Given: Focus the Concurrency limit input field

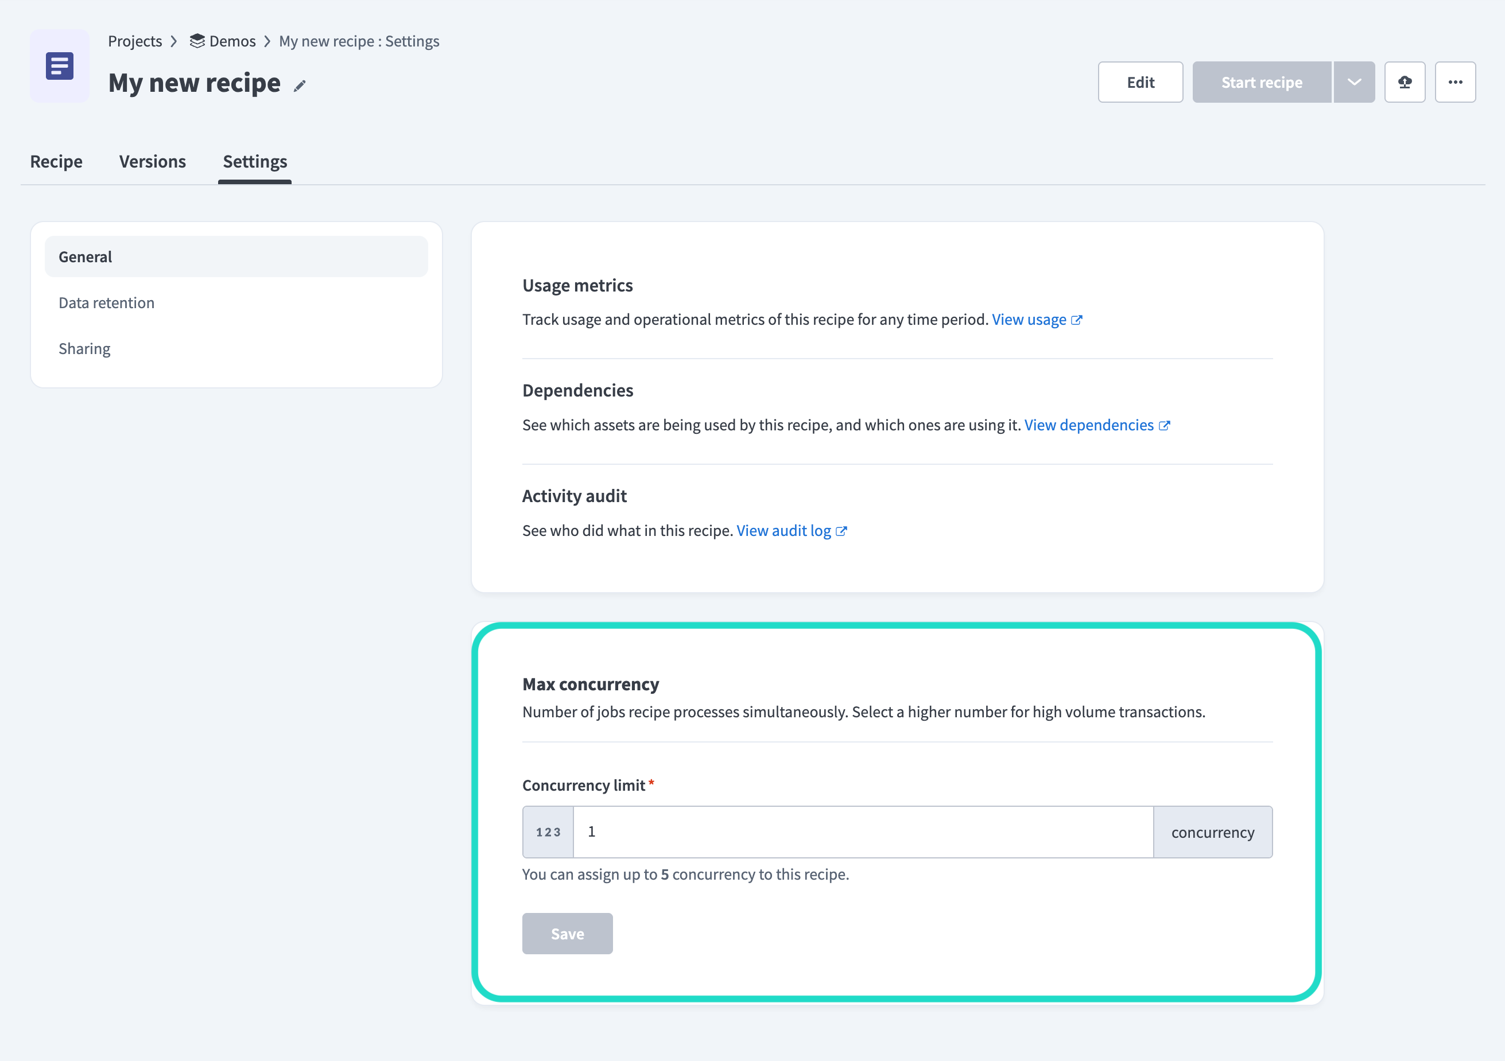Looking at the screenshot, I should [863, 831].
